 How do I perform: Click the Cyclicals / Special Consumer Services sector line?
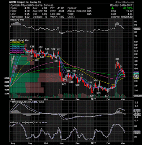32,5
